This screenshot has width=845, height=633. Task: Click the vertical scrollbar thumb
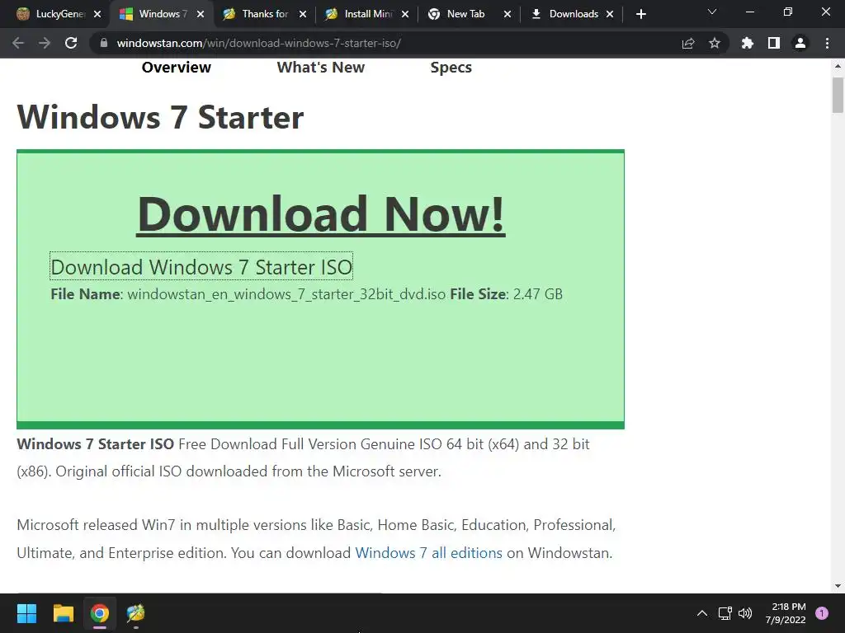click(x=838, y=96)
